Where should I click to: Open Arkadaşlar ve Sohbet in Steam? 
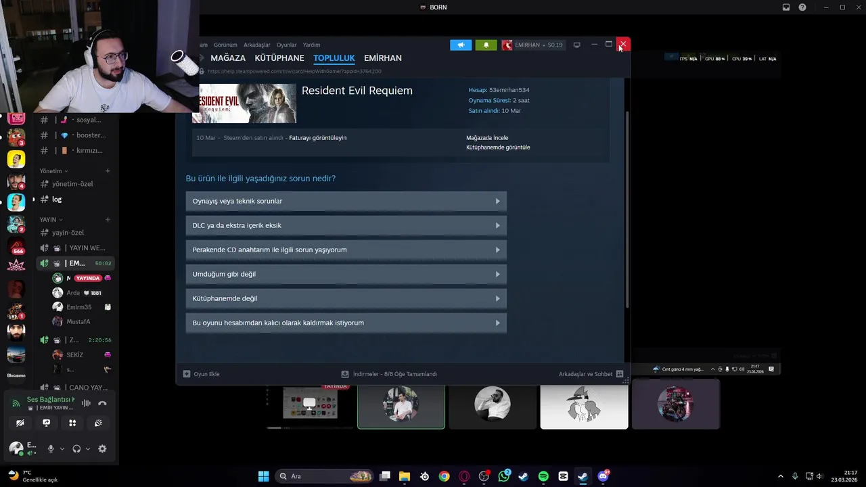pos(591,374)
